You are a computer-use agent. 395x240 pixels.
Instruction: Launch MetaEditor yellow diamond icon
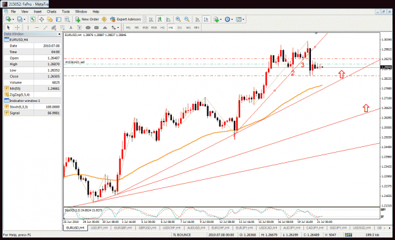tap(104, 19)
